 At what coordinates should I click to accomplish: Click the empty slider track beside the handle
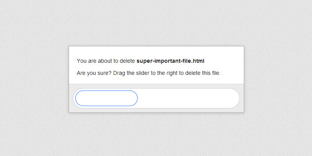click(x=187, y=98)
